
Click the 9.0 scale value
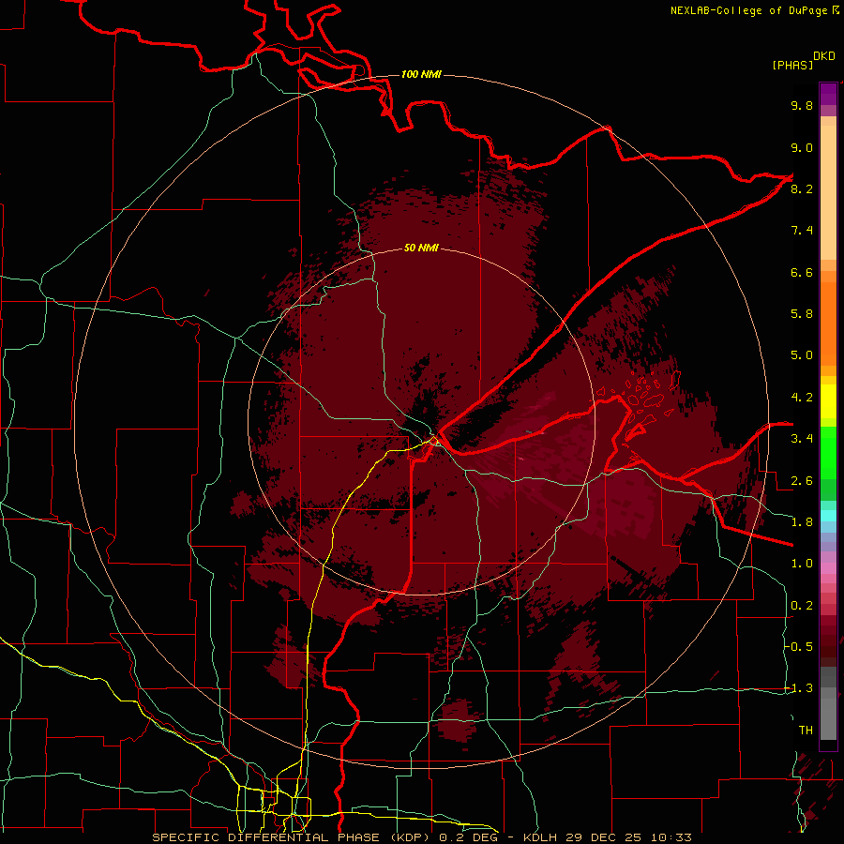tap(802, 147)
